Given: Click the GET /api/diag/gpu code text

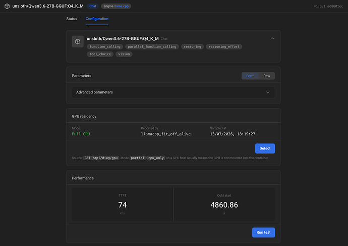Looking at the screenshot, I should tap(101, 158).
